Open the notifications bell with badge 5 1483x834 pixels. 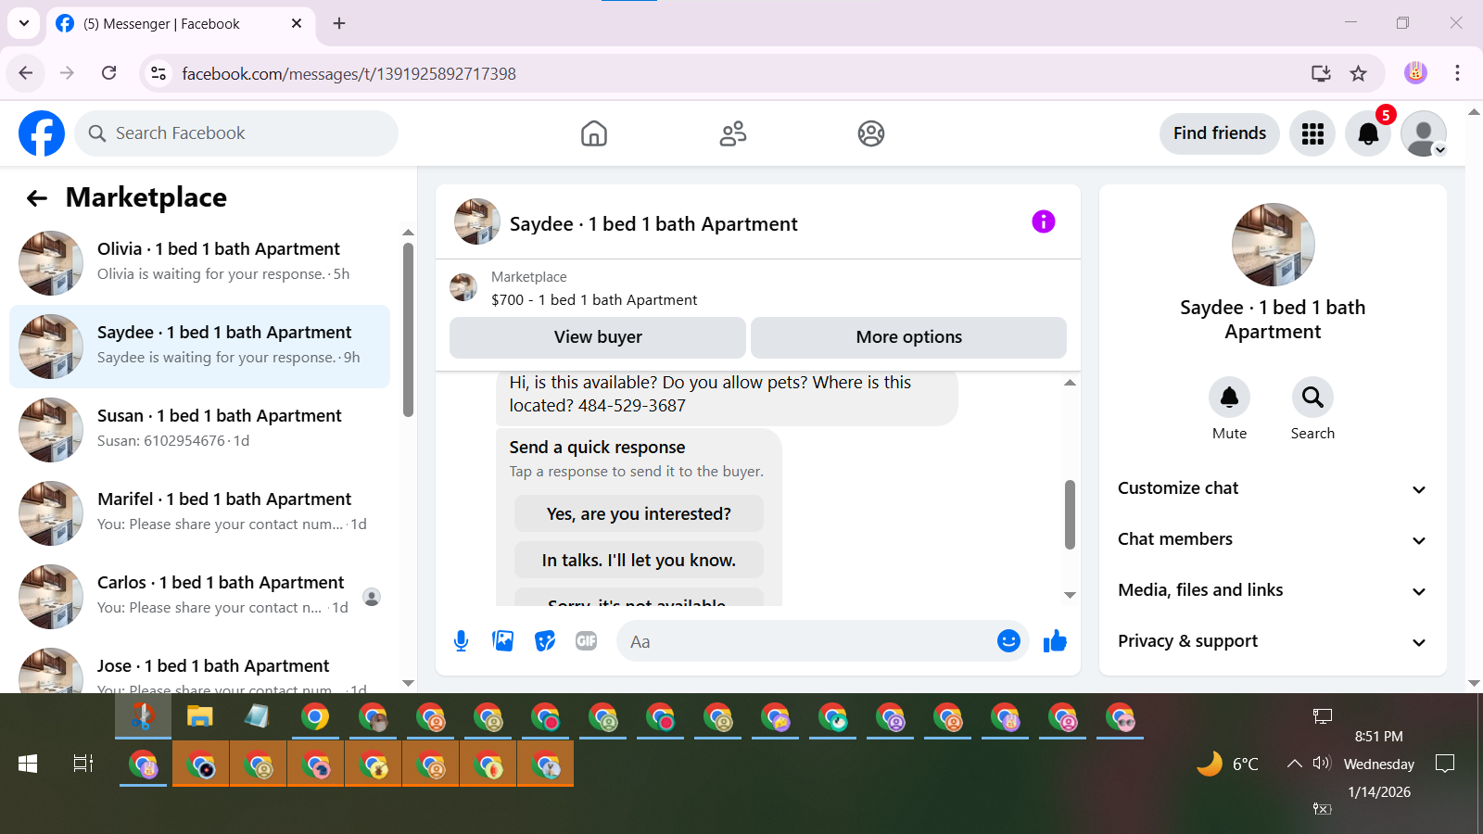coord(1368,133)
